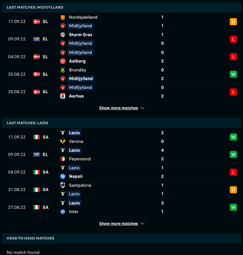Viewport: 243px width, 255px height.
Task: Click the red L badge for Napoli match
Action: click(x=233, y=172)
